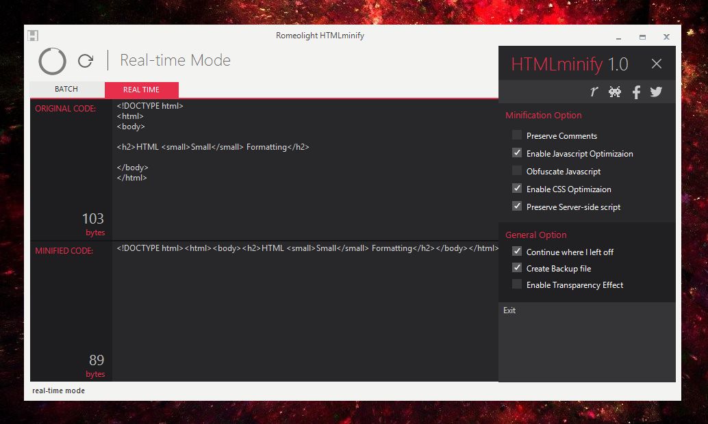
Task: Click inside the original code text area
Action: point(305,170)
